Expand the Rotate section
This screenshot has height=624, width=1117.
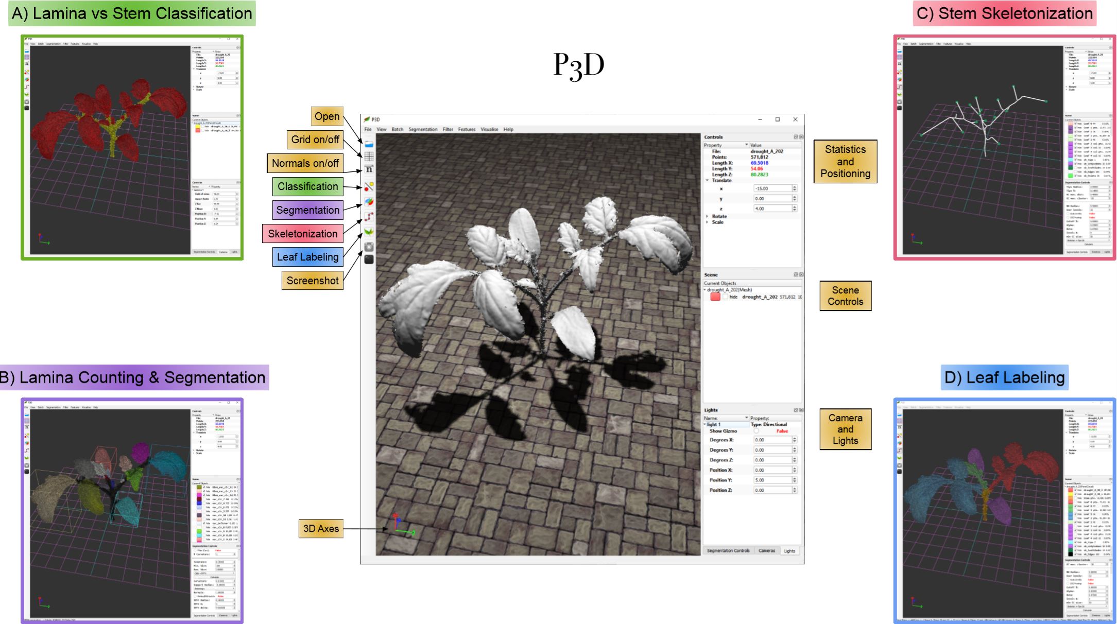click(x=707, y=216)
